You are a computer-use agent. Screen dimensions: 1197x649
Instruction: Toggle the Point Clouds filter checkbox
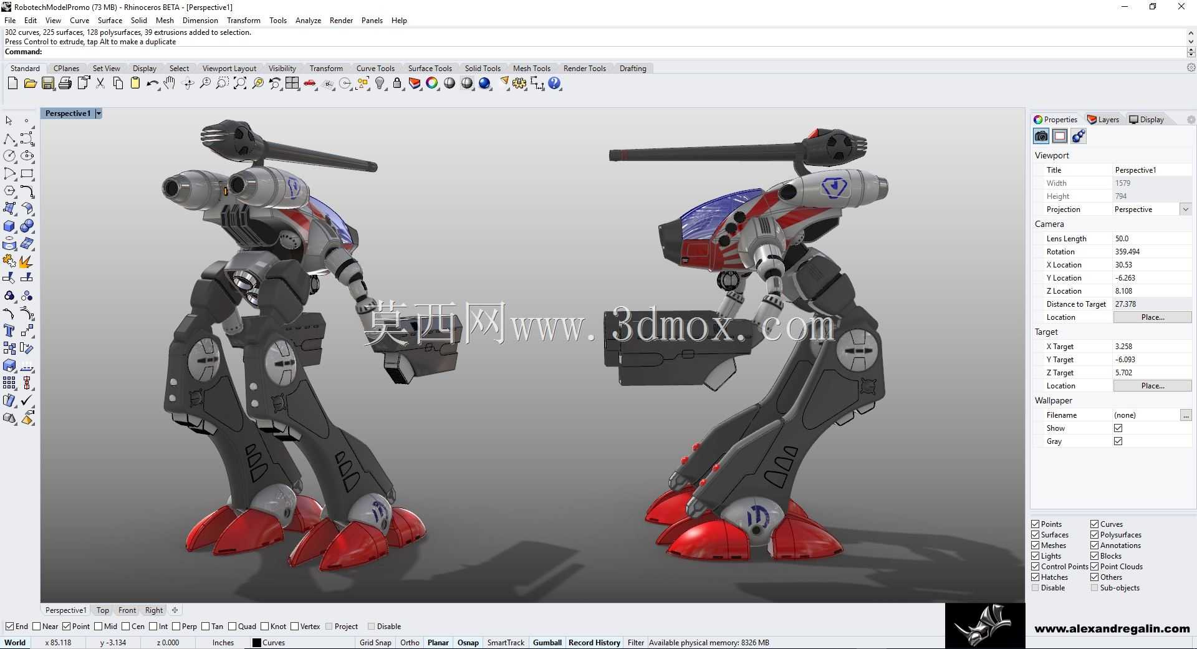tap(1094, 566)
